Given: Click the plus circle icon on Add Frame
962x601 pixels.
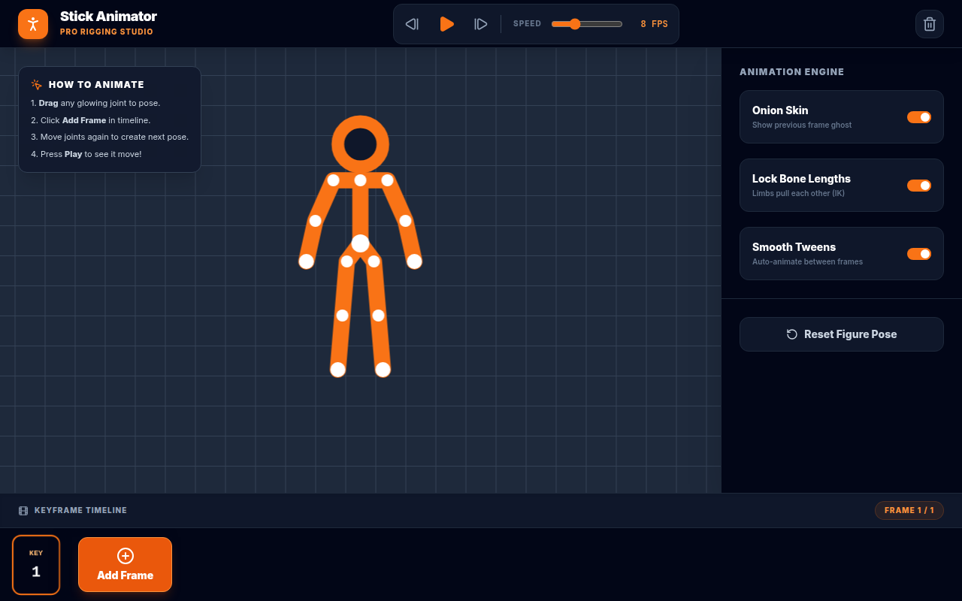Looking at the screenshot, I should (x=126, y=556).
